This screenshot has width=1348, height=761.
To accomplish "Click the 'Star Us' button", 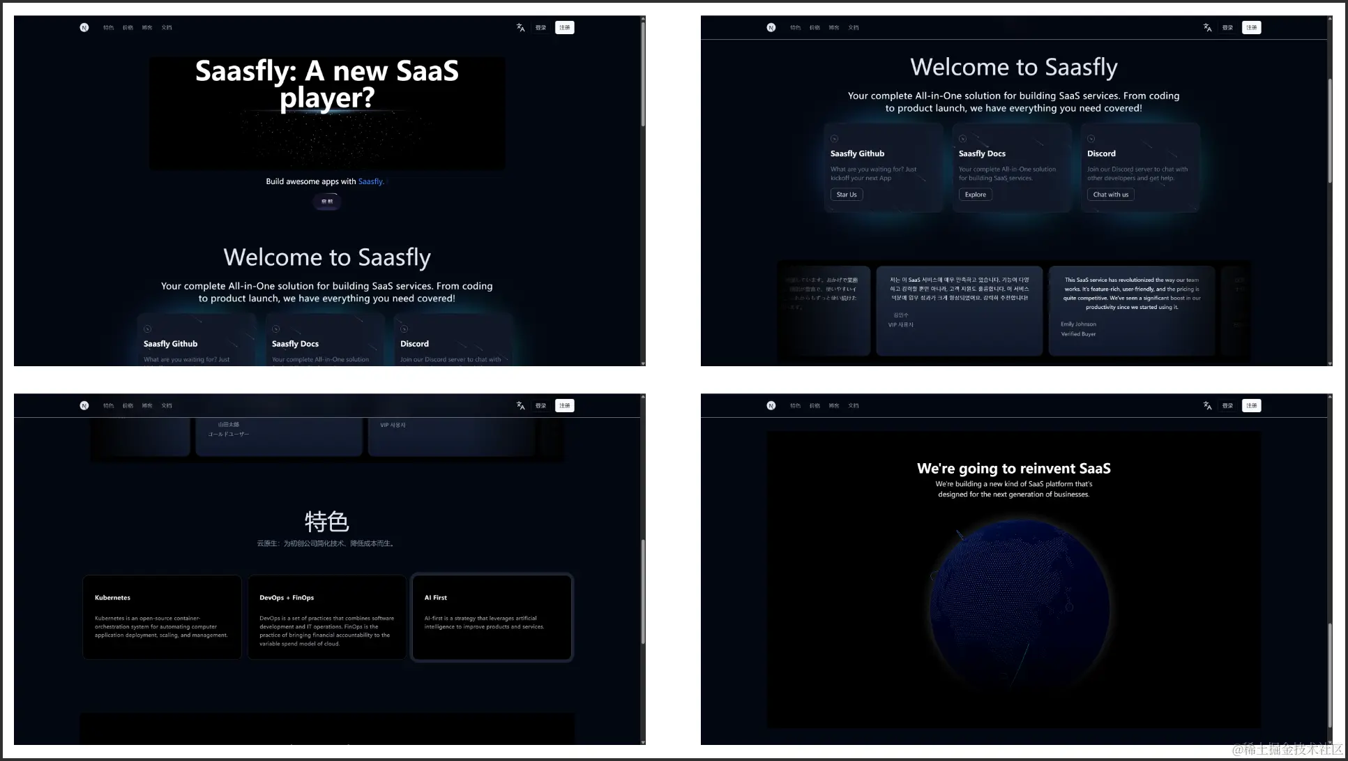I will click(x=847, y=195).
